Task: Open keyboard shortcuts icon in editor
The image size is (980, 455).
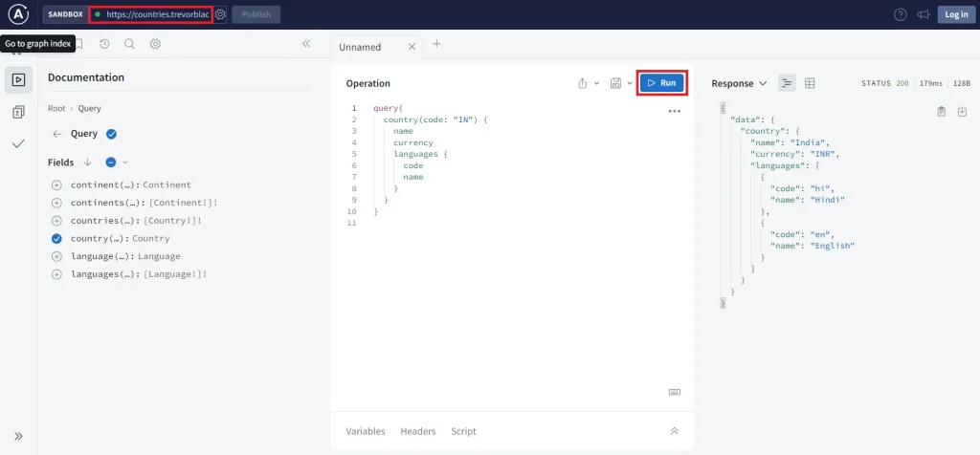Action: click(675, 392)
